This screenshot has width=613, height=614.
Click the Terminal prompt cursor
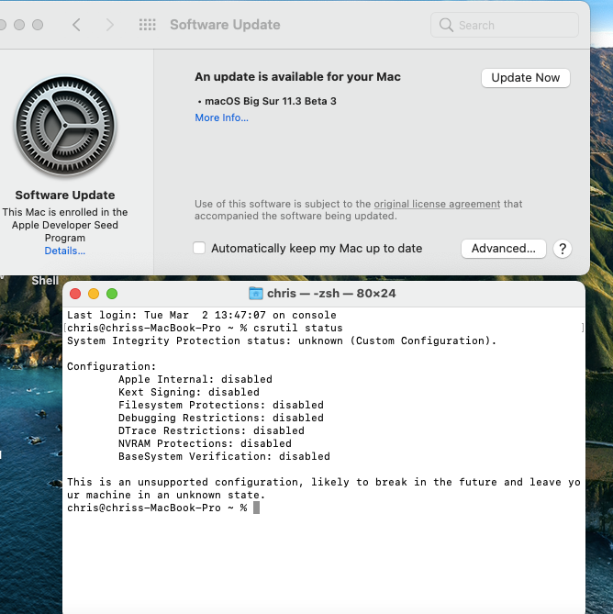[x=256, y=508]
